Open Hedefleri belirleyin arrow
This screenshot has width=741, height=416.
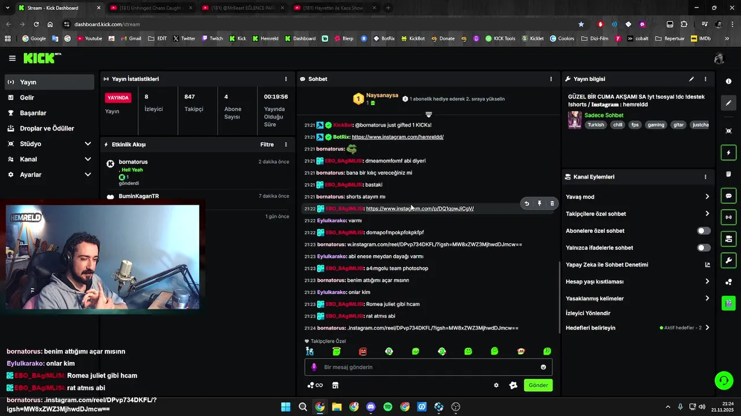(707, 328)
